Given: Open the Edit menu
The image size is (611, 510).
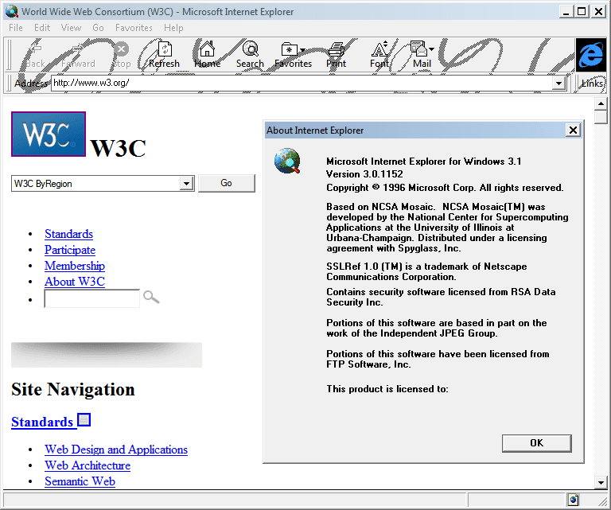Looking at the screenshot, I should point(42,28).
